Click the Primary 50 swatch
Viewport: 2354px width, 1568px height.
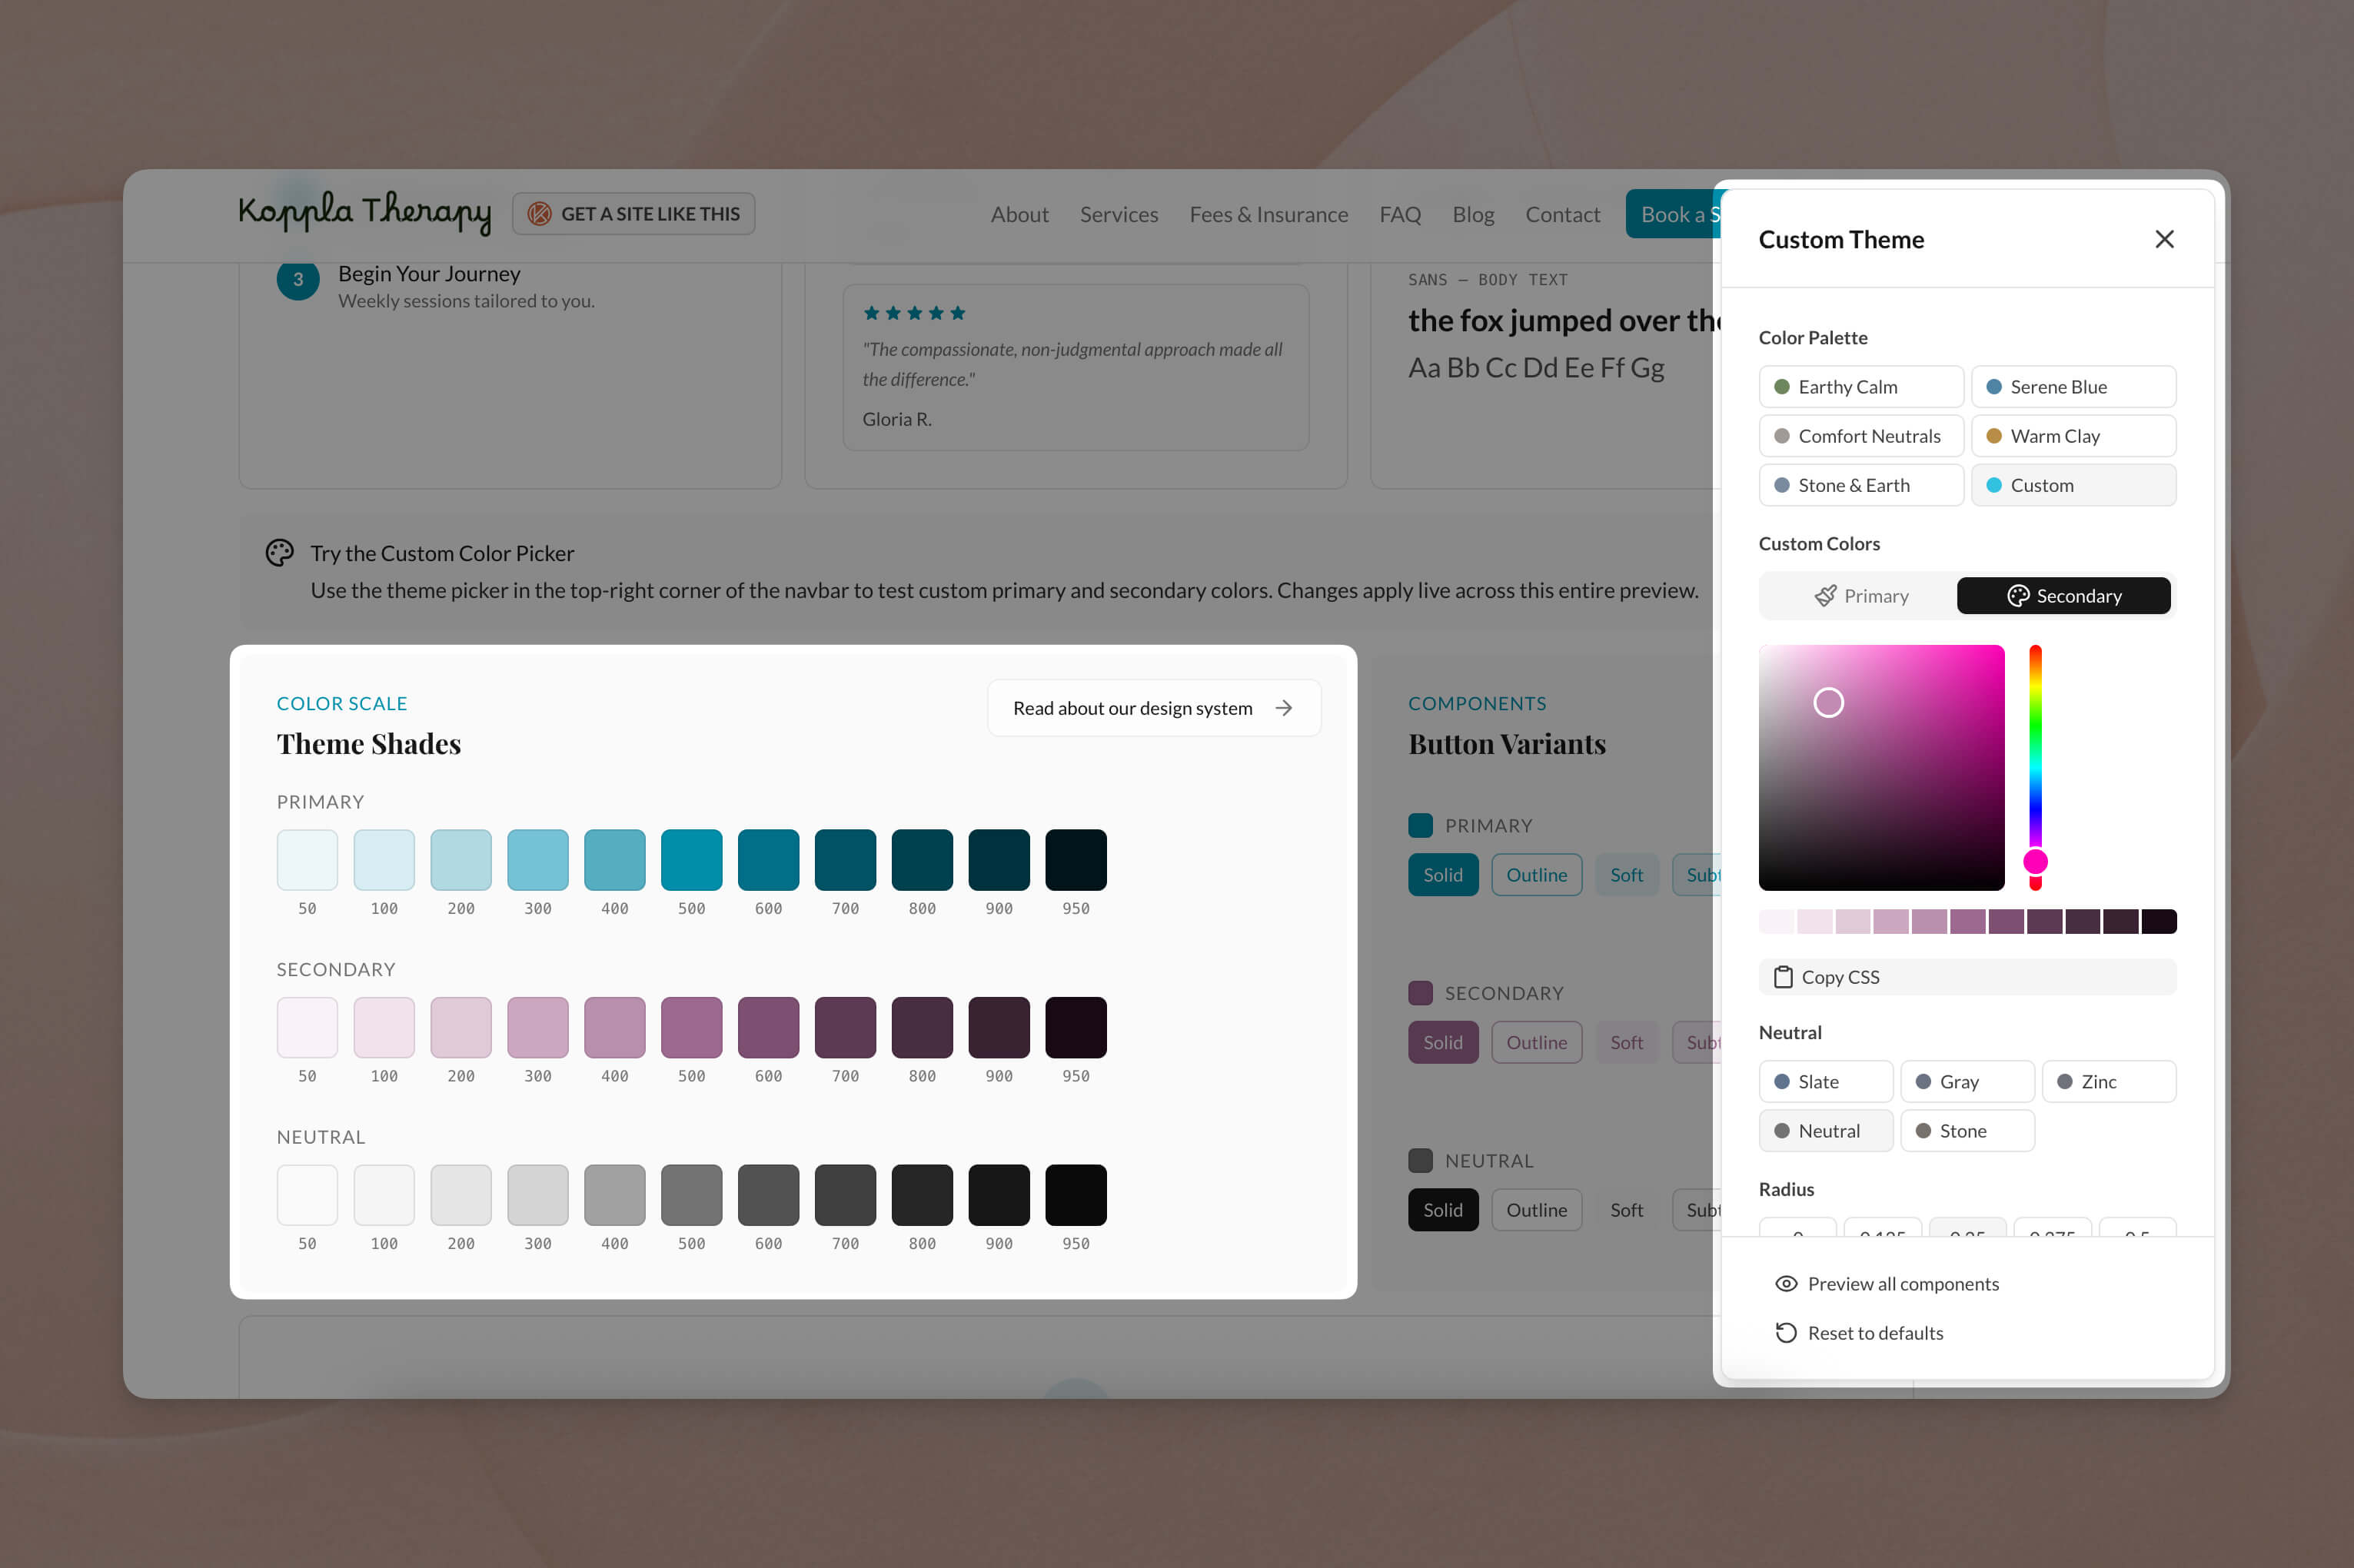307,860
